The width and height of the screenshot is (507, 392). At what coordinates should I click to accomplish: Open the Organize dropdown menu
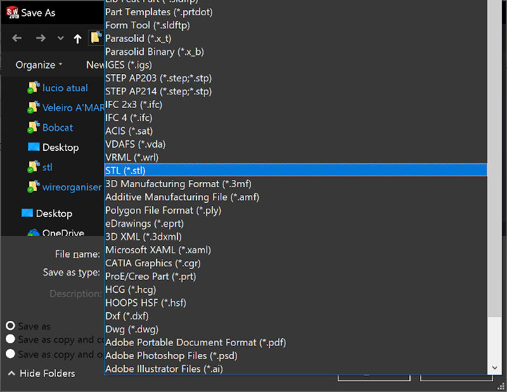point(39,65)
